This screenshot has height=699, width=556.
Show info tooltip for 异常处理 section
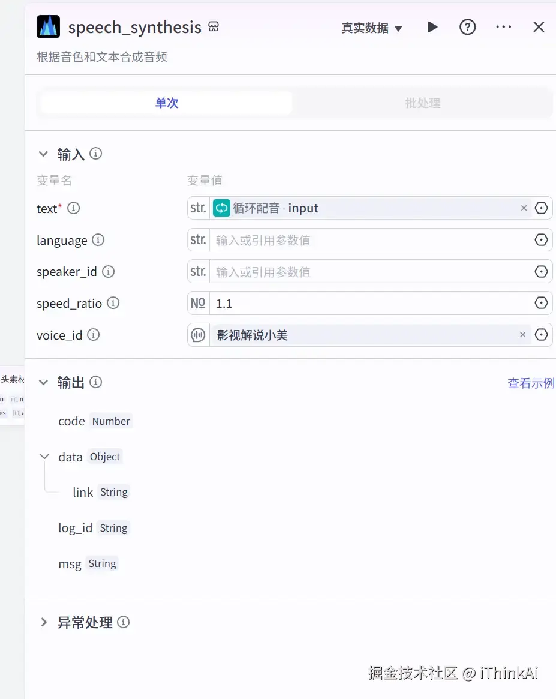(x=124, y=622)
